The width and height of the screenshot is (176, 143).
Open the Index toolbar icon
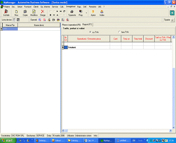[102, 13]
